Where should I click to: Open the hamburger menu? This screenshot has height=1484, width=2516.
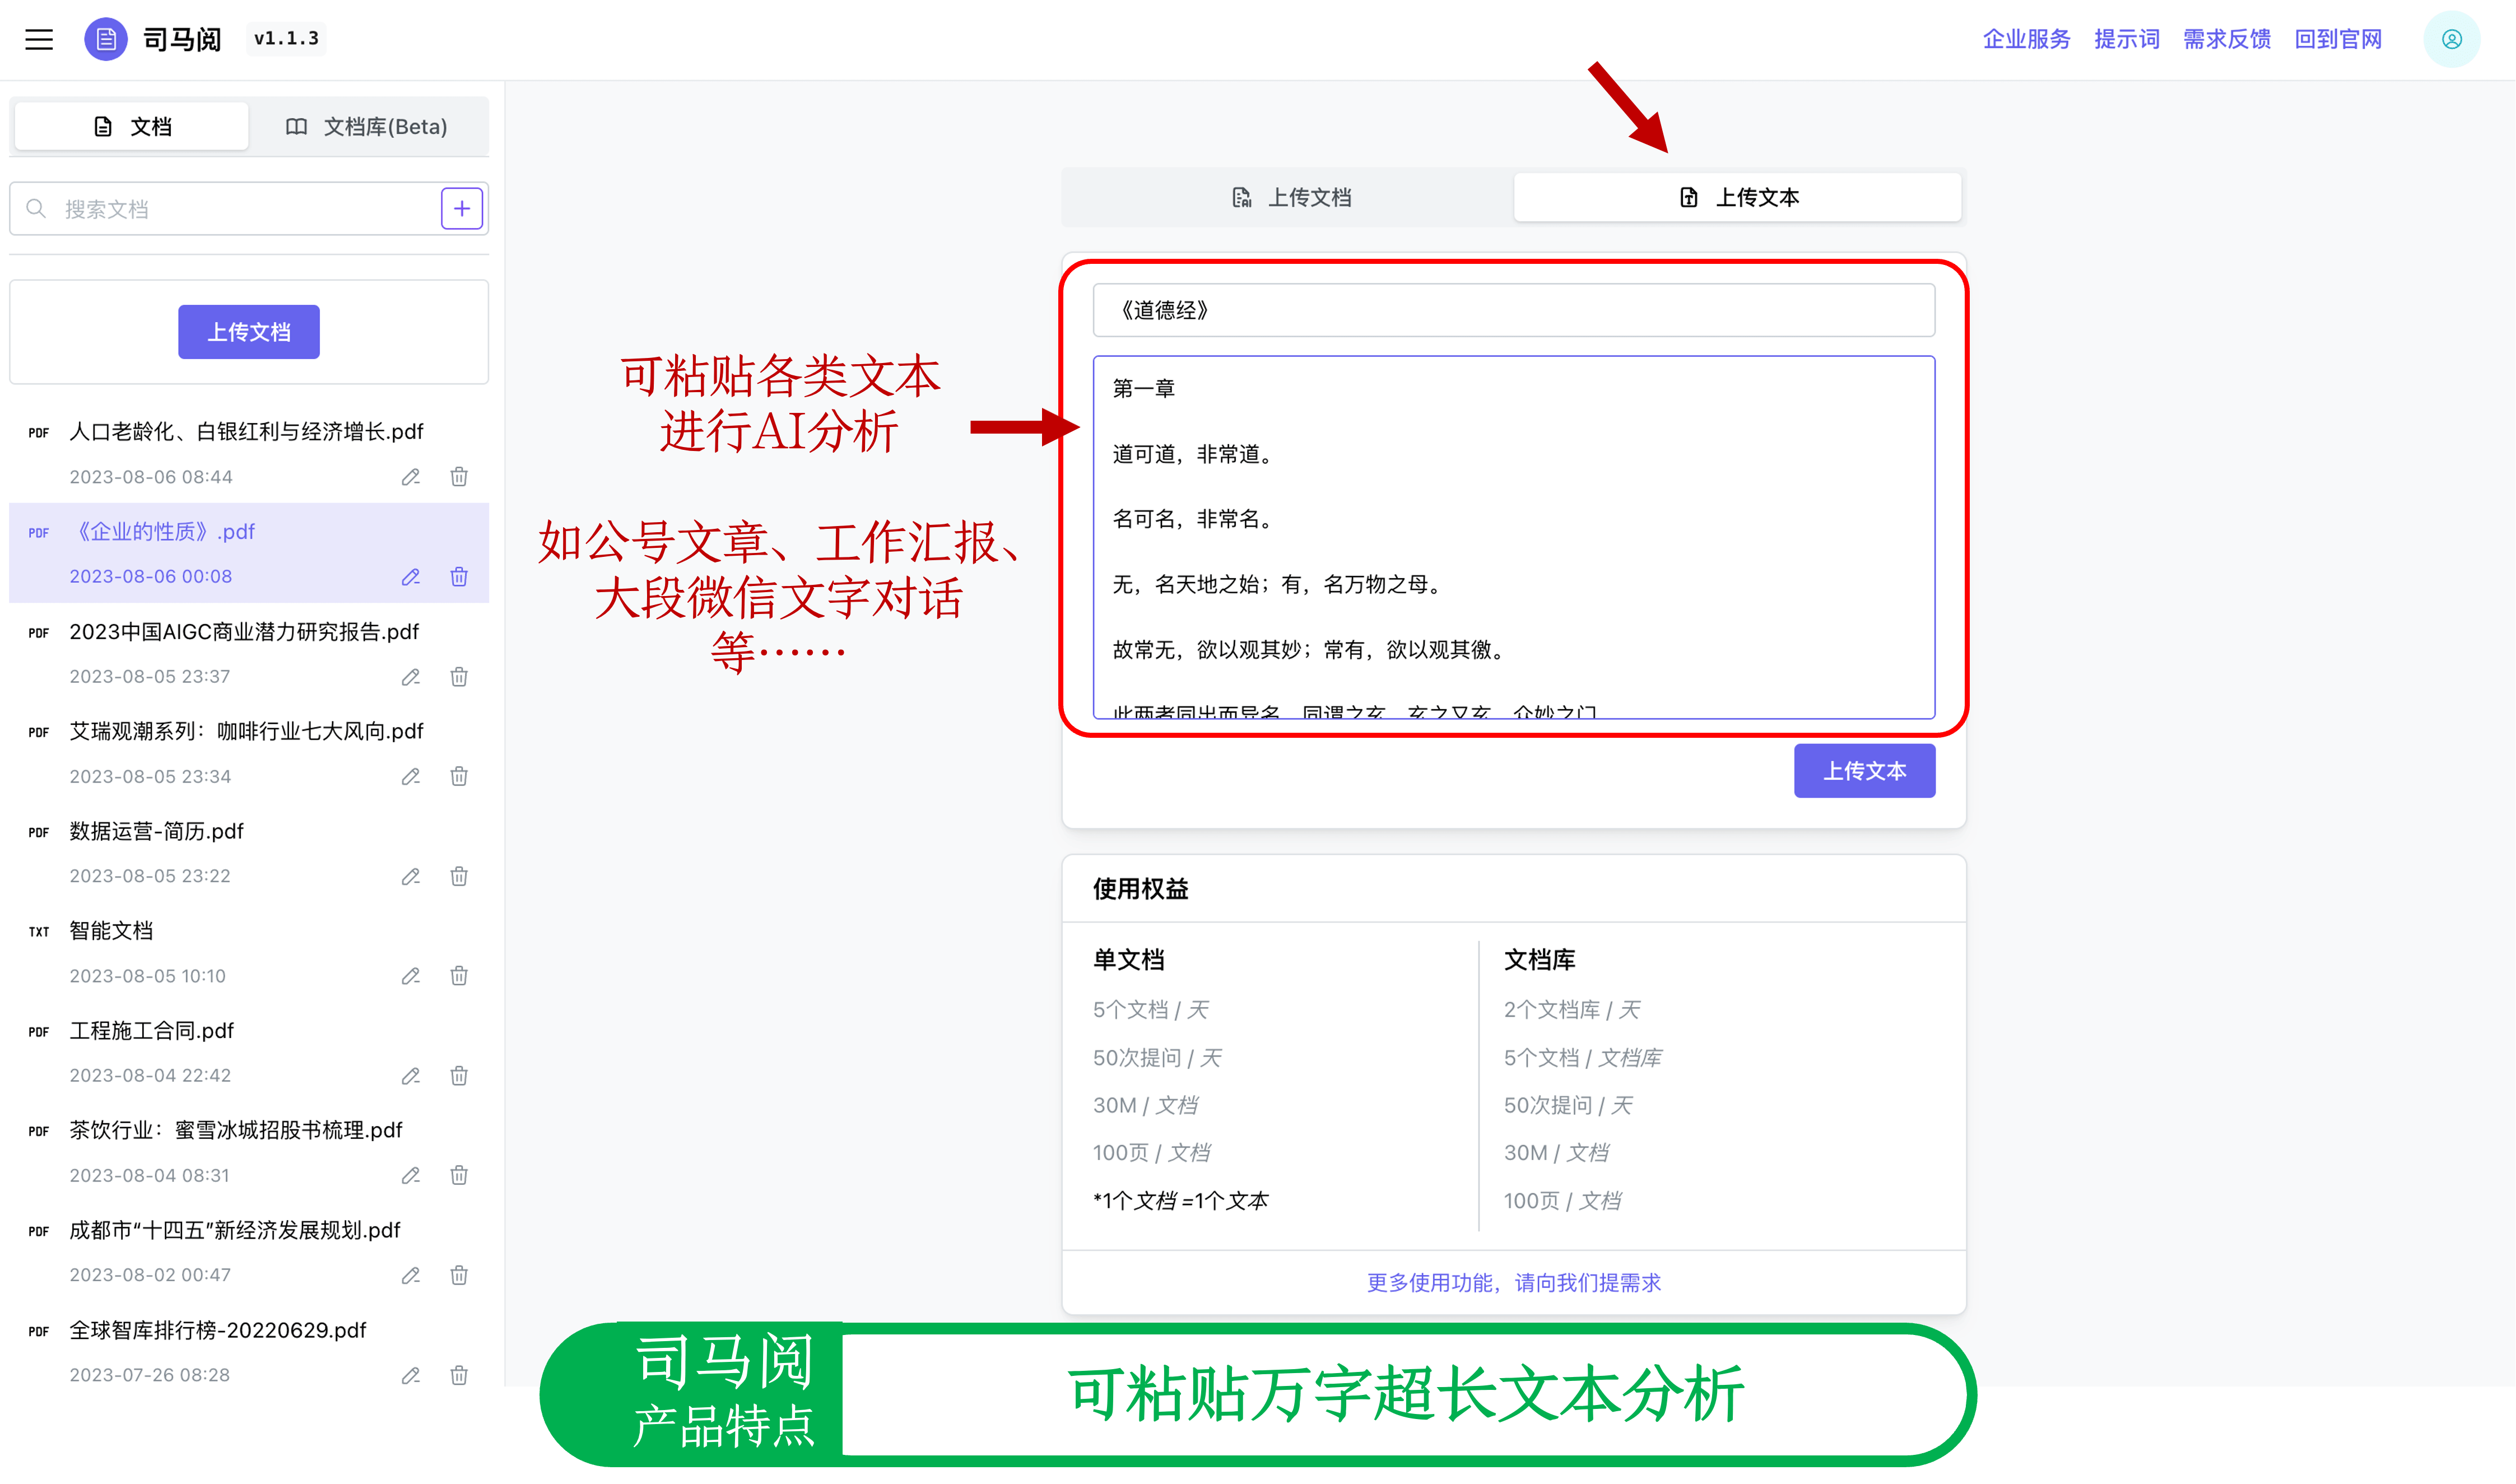(39, 40)
